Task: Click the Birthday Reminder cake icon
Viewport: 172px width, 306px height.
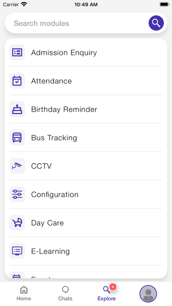Action: pyautogui.click(x=17, y=109)
